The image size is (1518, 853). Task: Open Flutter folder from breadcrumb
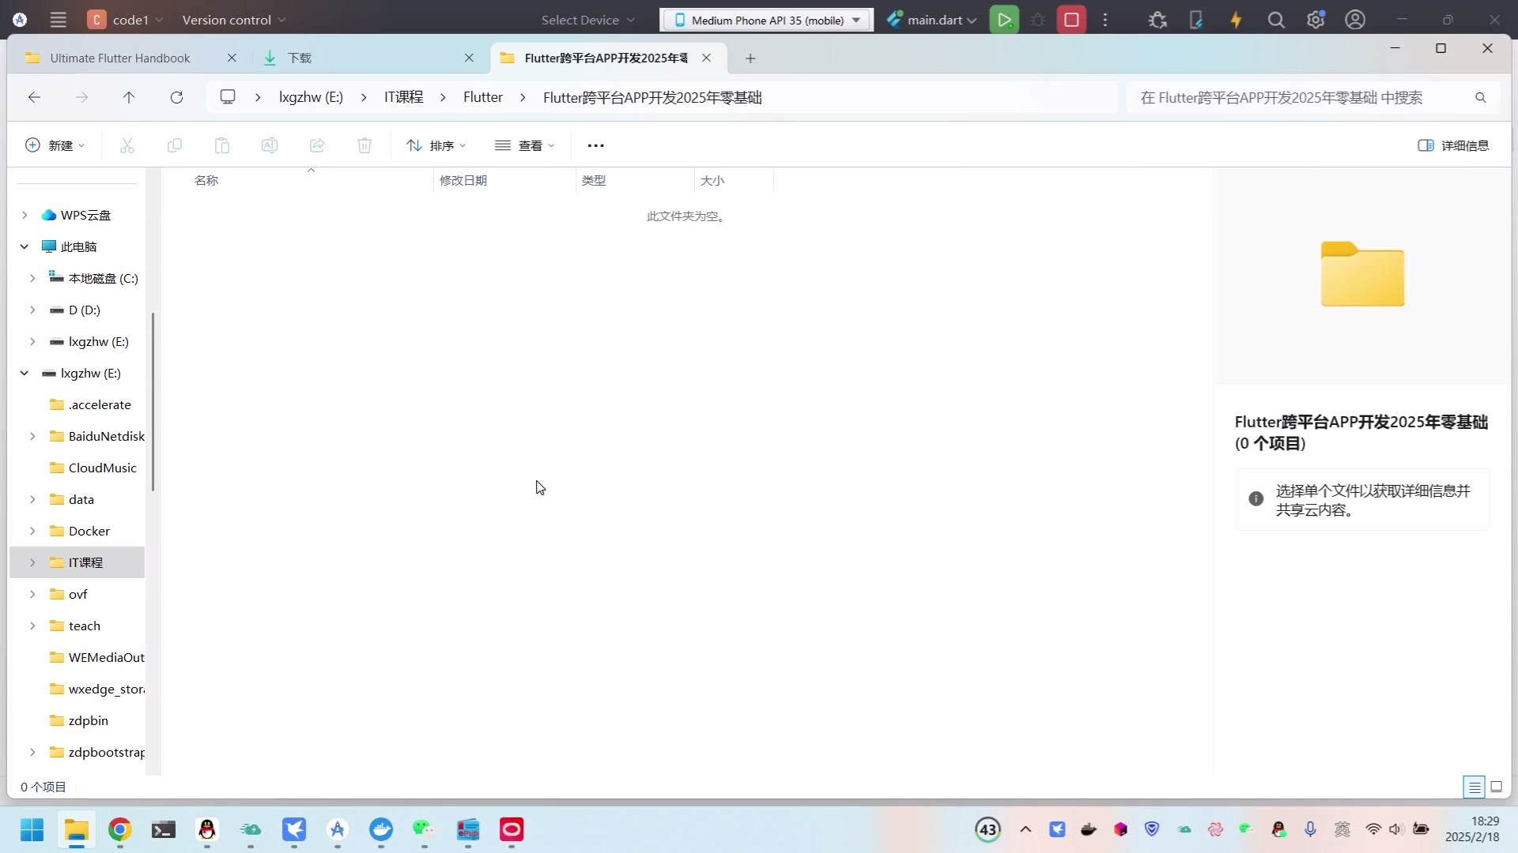[x=483, y=96]
